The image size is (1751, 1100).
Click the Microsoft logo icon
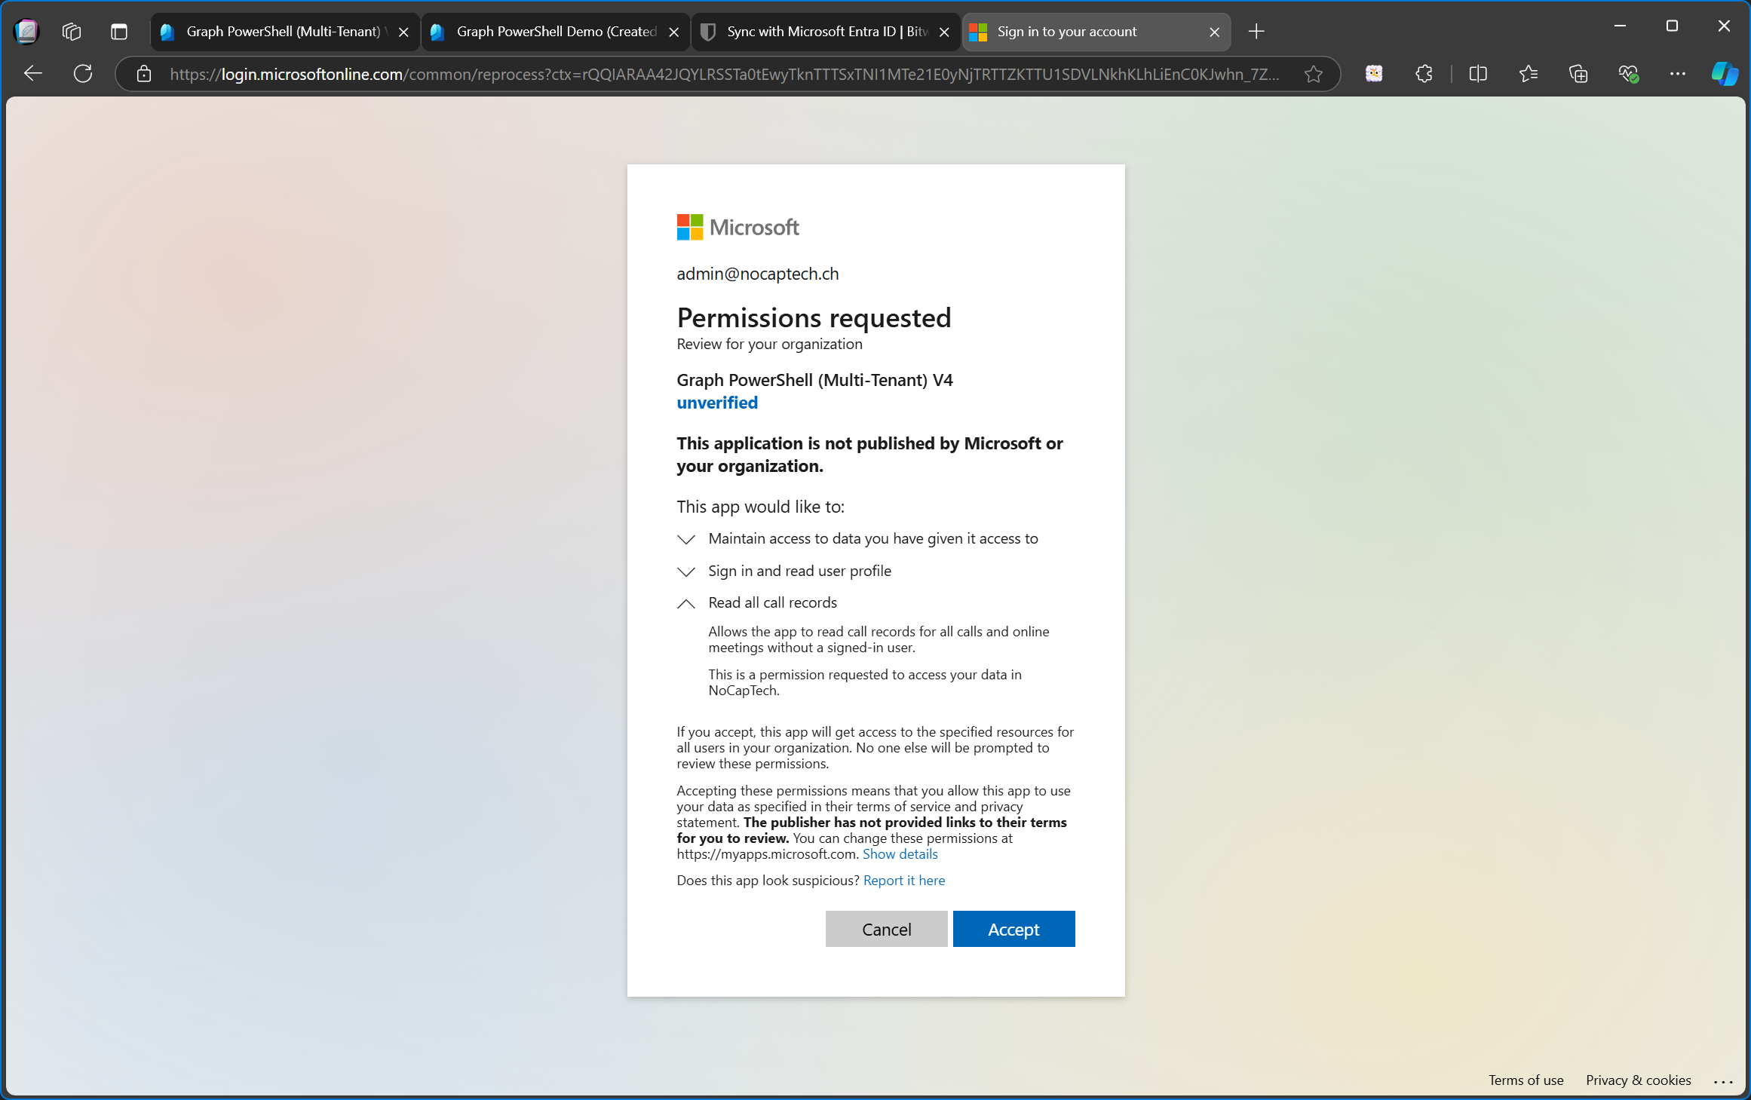click(688, 227)
